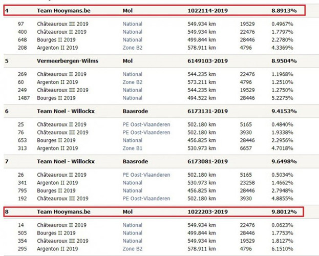Click PE Oost-Vlaanderen link in prize 25 row
This screenshot has width=319, height=256.
point(146,124)
